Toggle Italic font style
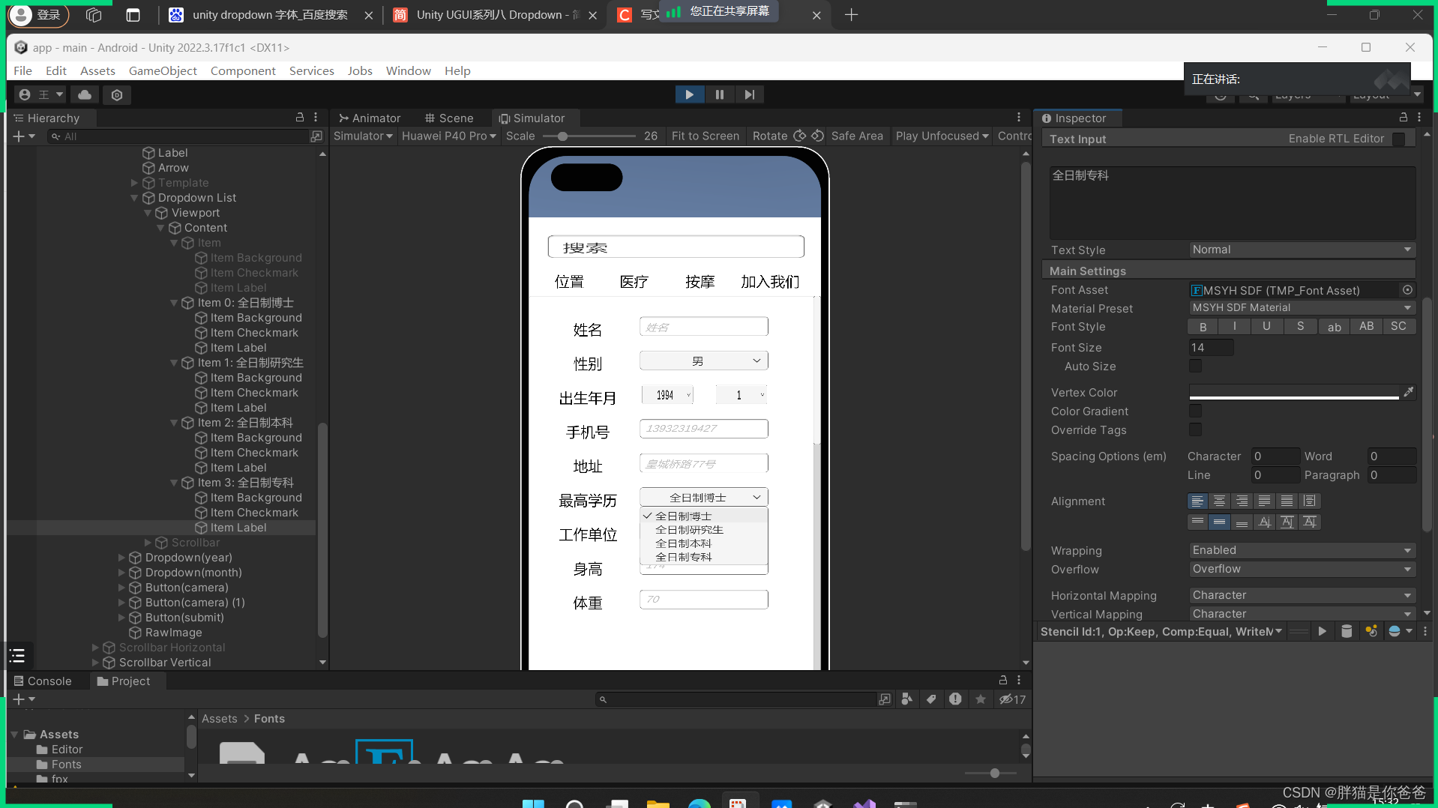This screenshot has width=1438, height=808. [x=1235, y=327]
